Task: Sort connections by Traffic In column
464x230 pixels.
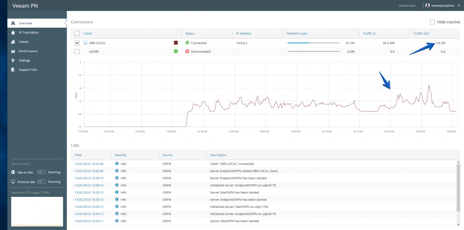Action: click(x=369, y=34)
